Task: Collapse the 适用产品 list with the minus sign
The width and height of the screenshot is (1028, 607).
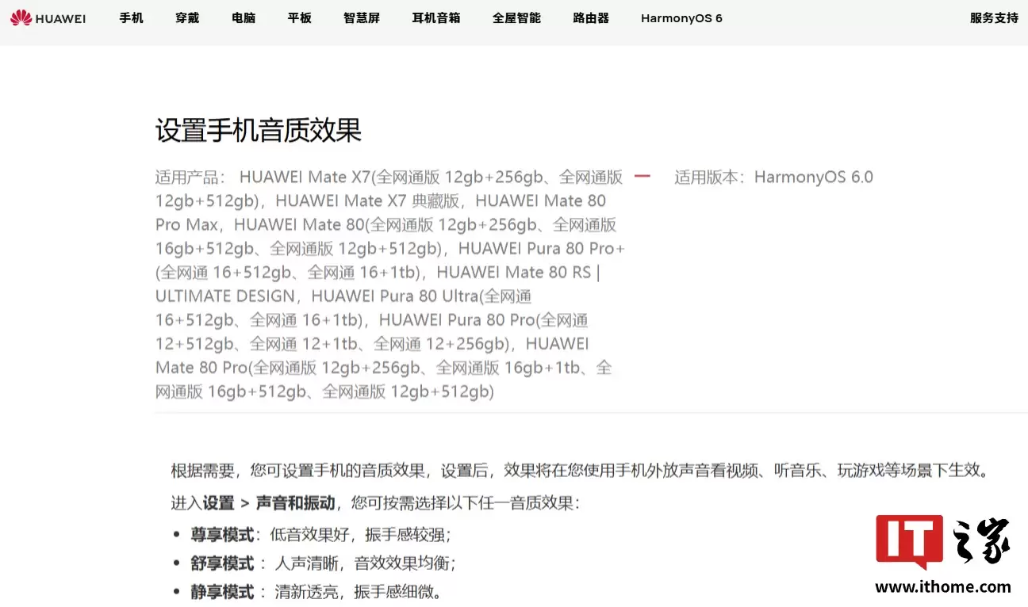Action: coord(642,177)
